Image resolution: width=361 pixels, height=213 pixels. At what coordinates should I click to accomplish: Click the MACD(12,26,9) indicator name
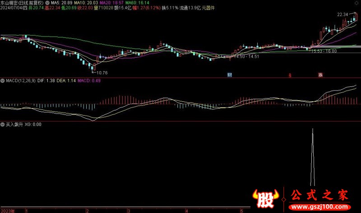pyautogui.click(x=21, y=81)
